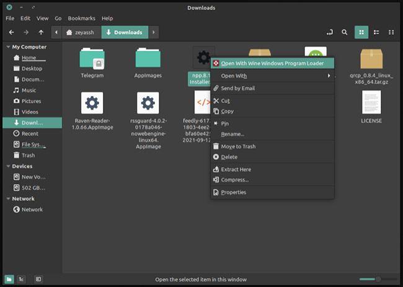403x287 pixels.
Task: Go back with the left arrow button
Action: point(11,32)
